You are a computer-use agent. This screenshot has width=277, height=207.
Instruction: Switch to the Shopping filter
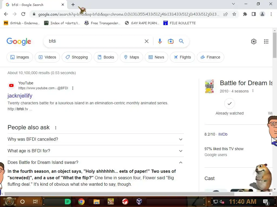point(77,57)
